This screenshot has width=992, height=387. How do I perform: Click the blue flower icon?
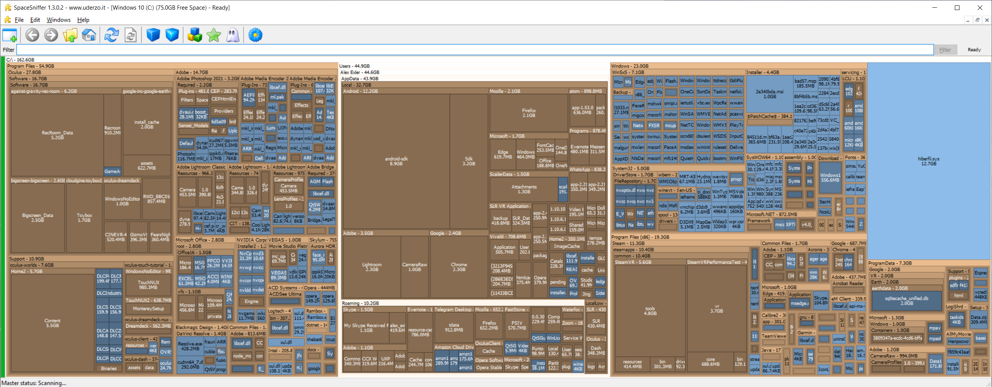pyautogui.click(x=255, y=35)
